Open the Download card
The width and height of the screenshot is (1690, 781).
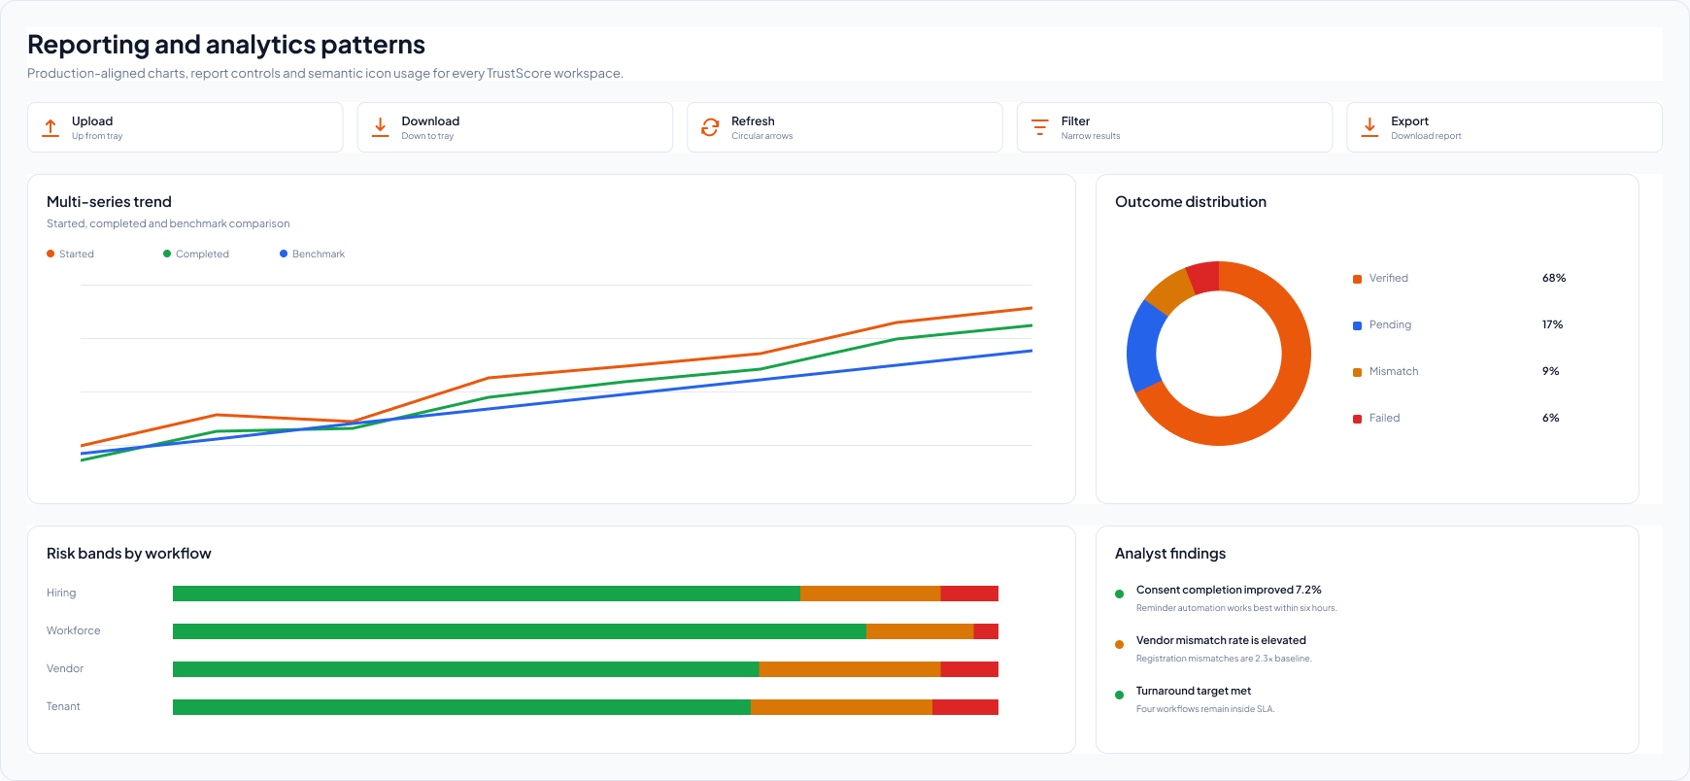pyautogui.click(x=515, y=127)
